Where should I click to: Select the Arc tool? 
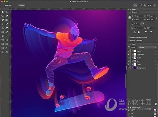coord(7,48)
